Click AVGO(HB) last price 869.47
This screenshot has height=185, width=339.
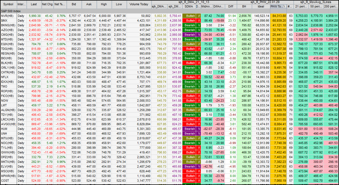coord(34,124)
